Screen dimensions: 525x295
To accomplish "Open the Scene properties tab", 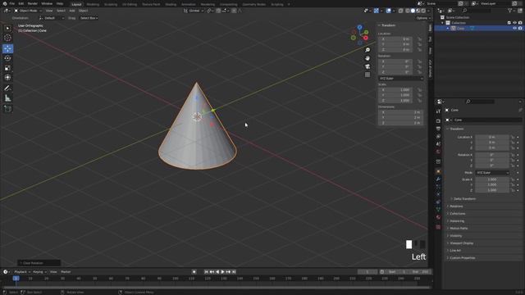I will pyautogui.click(x=438, y=144).
